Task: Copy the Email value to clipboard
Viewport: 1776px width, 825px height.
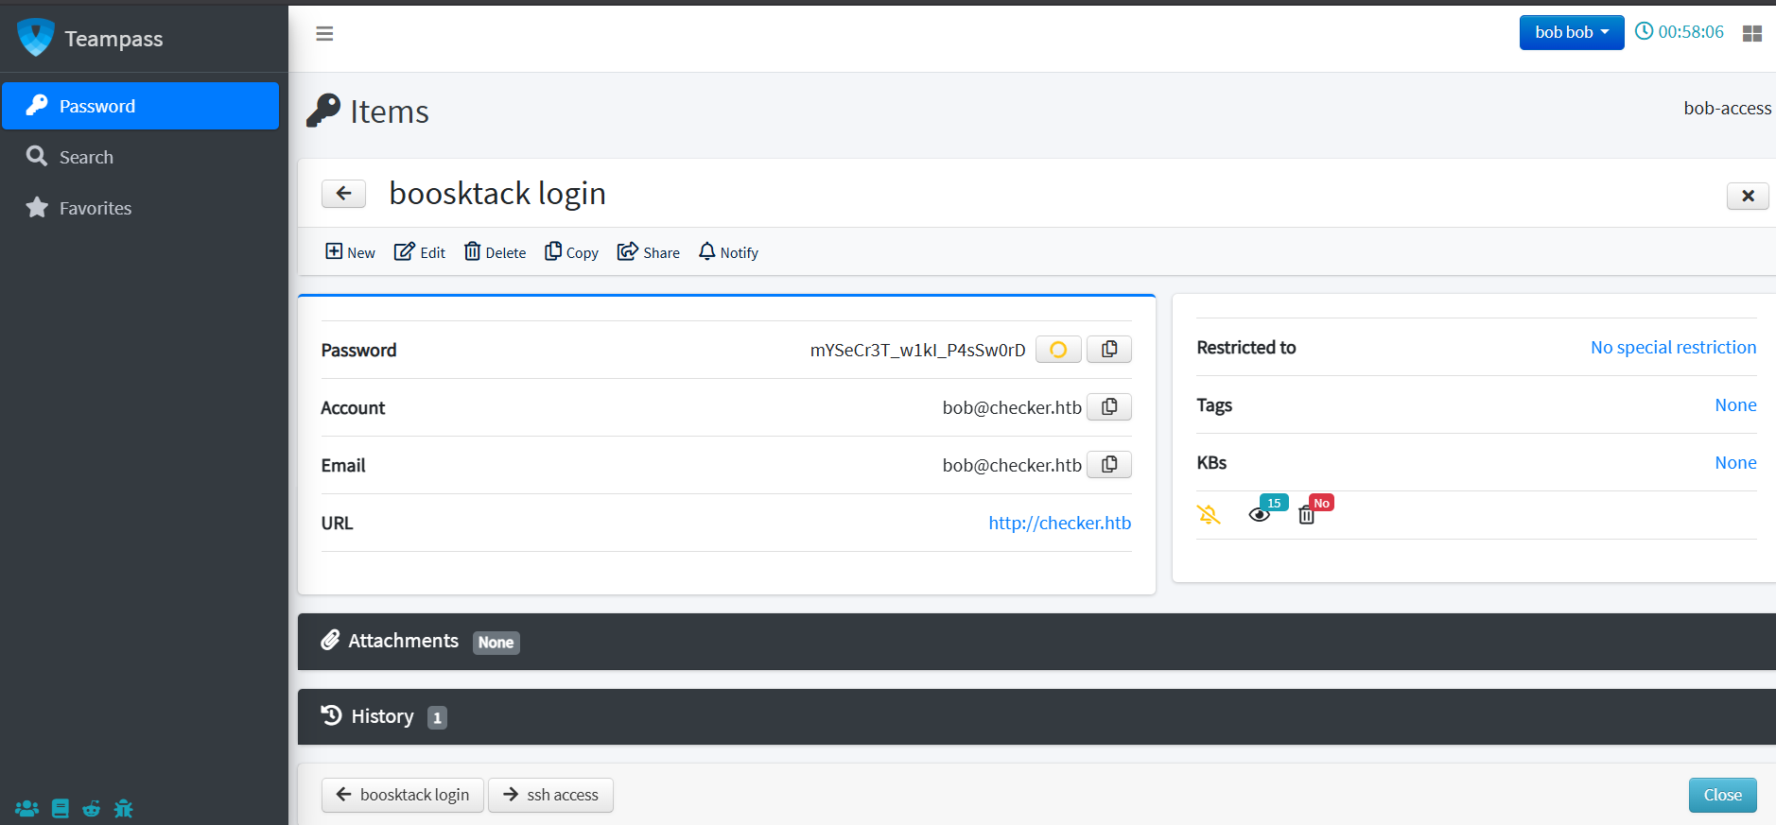Action: click(1109, 465)
